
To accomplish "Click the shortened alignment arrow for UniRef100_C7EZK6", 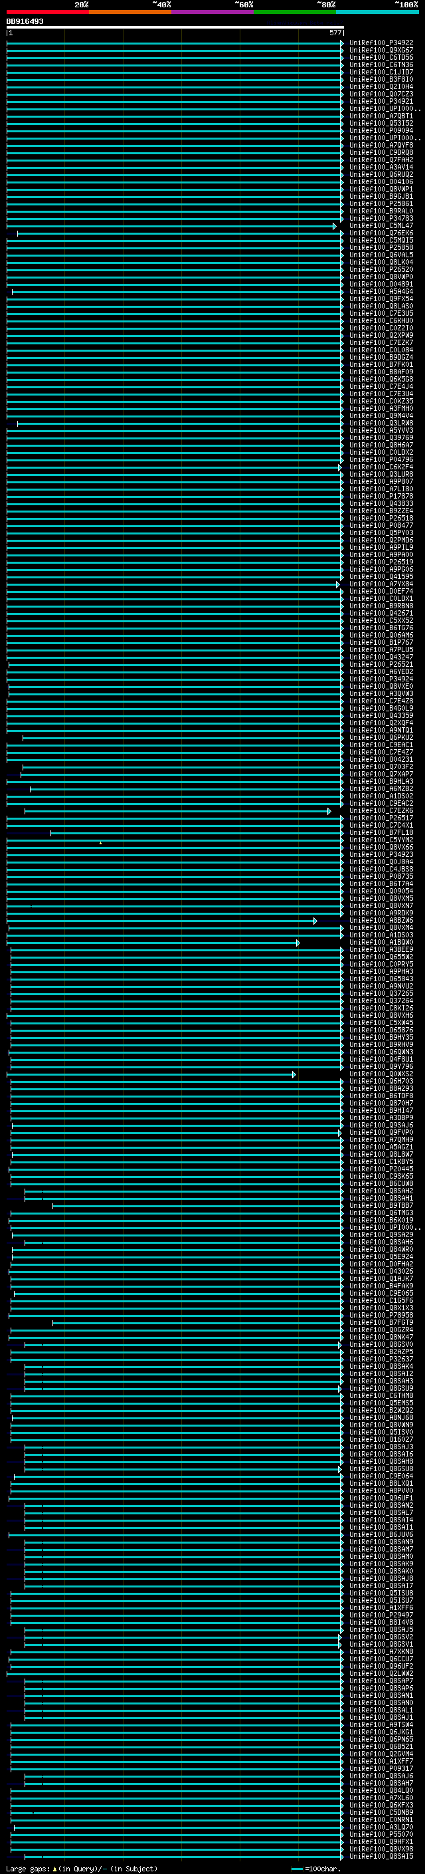I will coord(329,811).
